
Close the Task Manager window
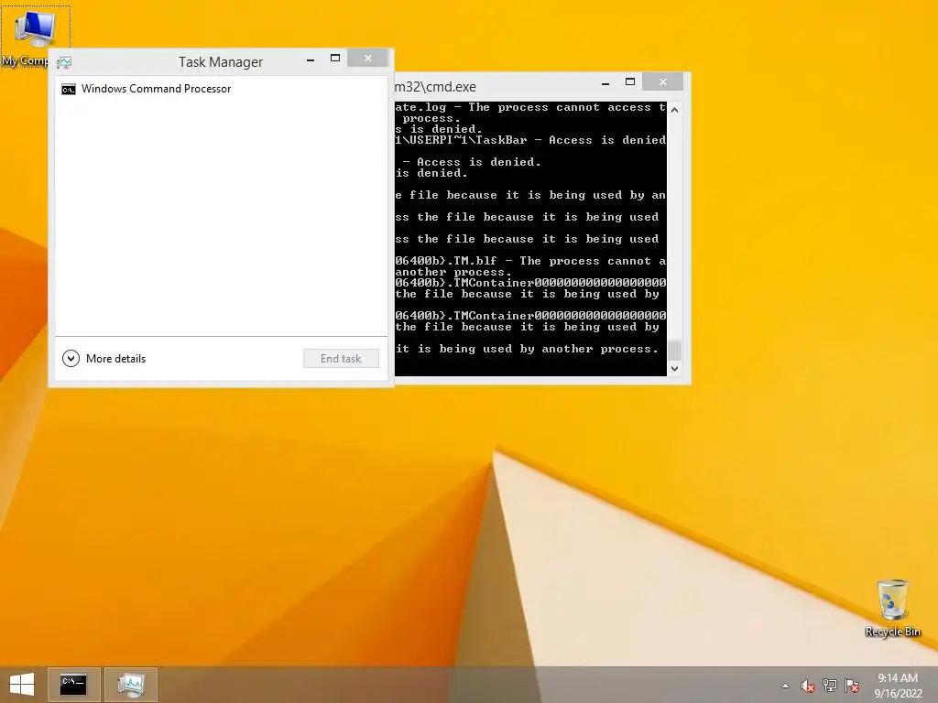click(x=368, y=58)
